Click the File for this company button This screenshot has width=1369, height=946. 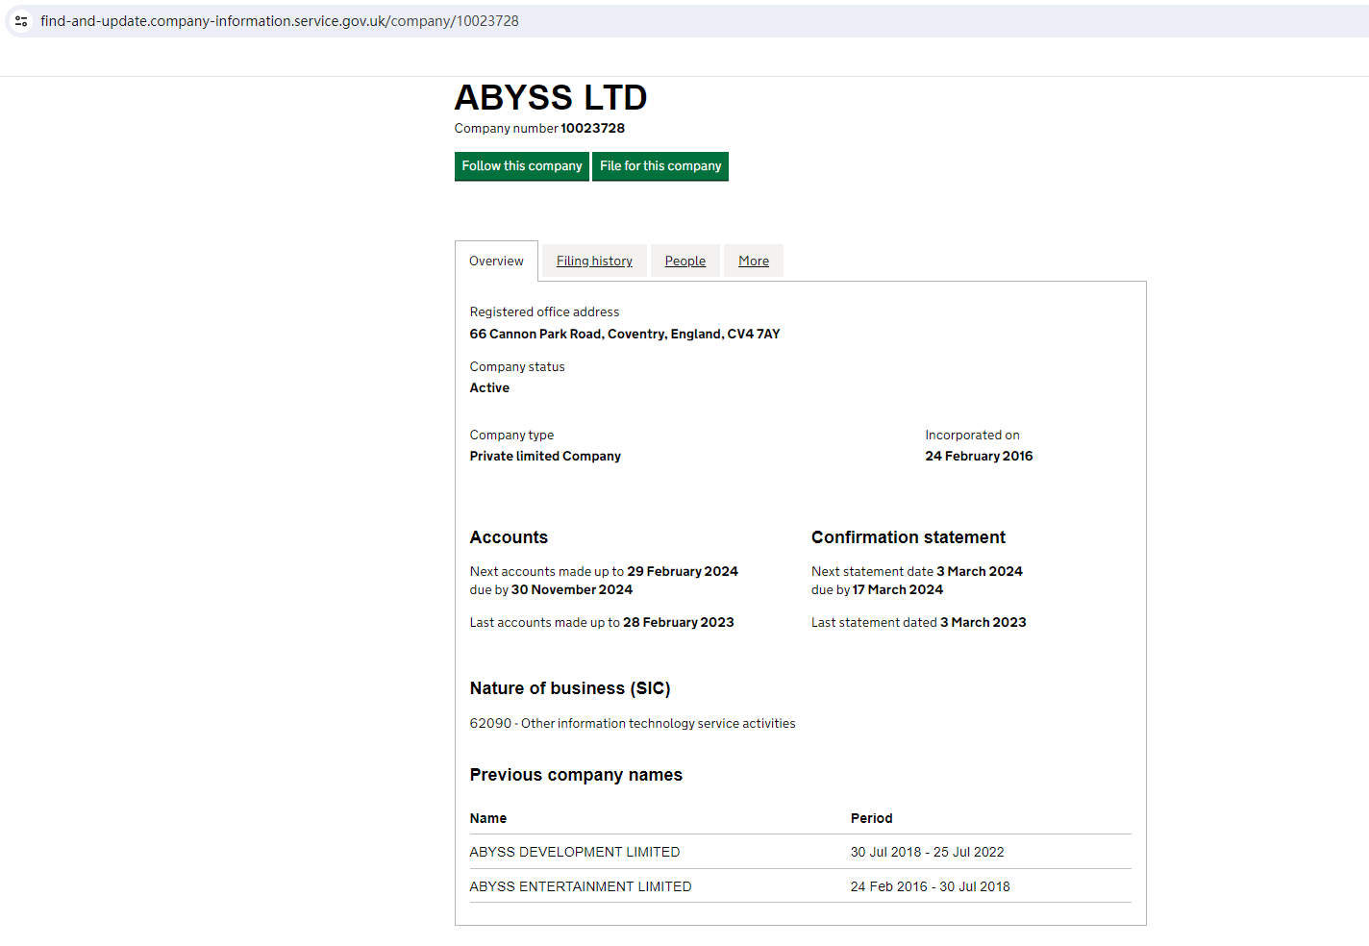click(660, 166)
